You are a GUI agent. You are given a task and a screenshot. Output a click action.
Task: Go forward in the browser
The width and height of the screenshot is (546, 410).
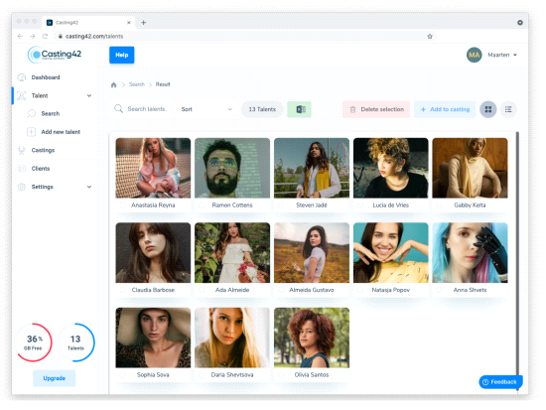33,36
